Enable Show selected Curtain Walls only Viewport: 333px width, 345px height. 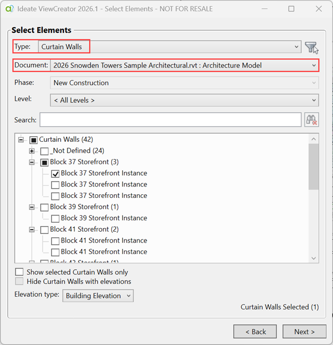[x=19, y=272]
